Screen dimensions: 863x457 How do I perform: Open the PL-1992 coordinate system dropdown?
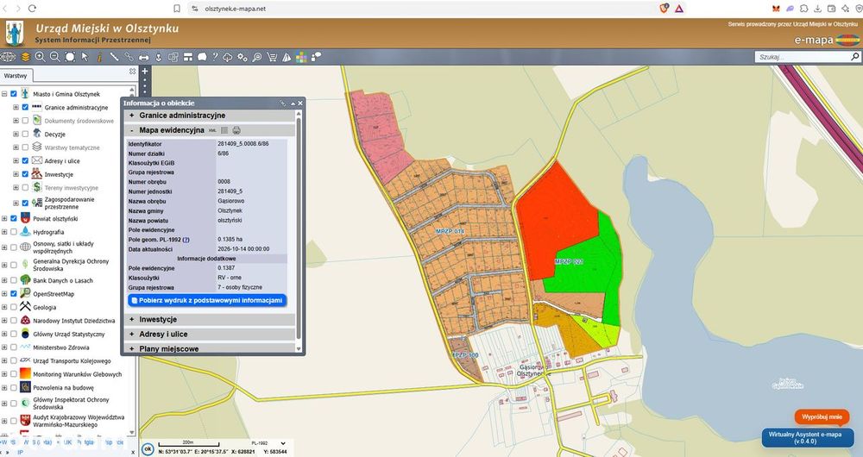(x=269, y=442)
